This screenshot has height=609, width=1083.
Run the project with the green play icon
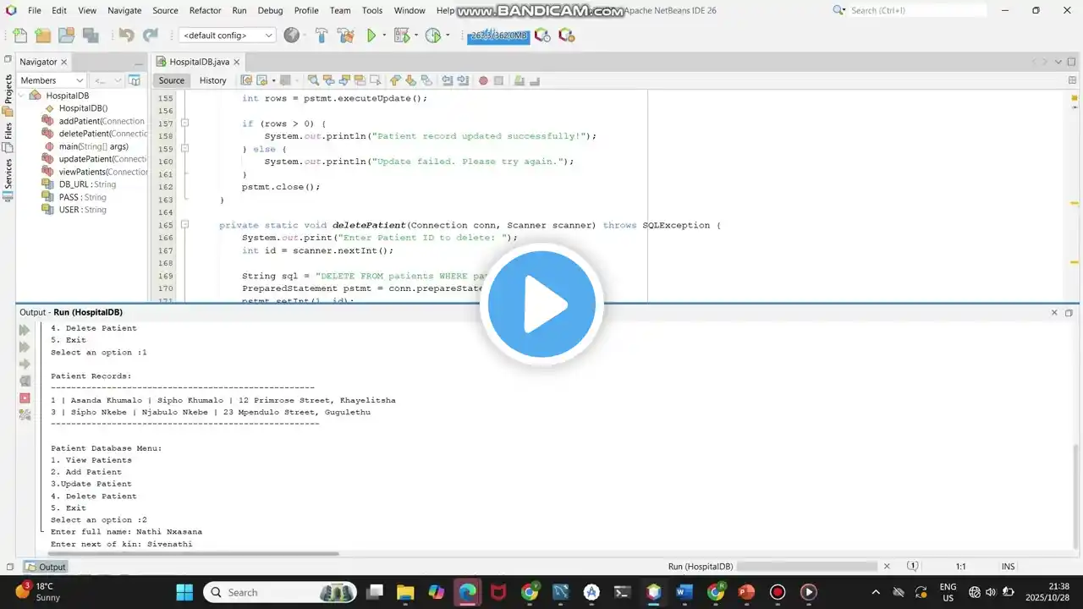[x=371, y=36]
